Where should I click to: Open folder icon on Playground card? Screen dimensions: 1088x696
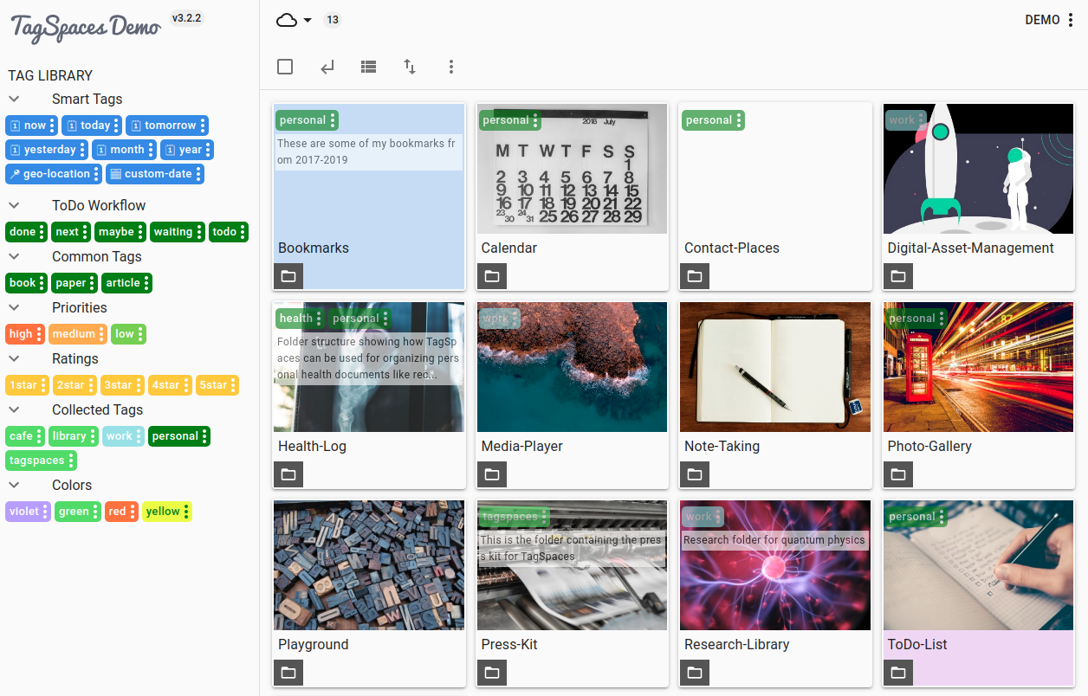288,673
